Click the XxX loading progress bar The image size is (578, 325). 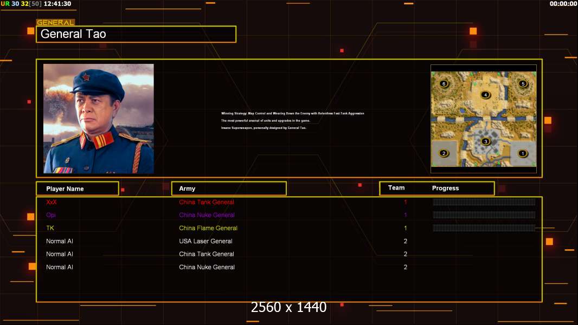click(484, 201)
